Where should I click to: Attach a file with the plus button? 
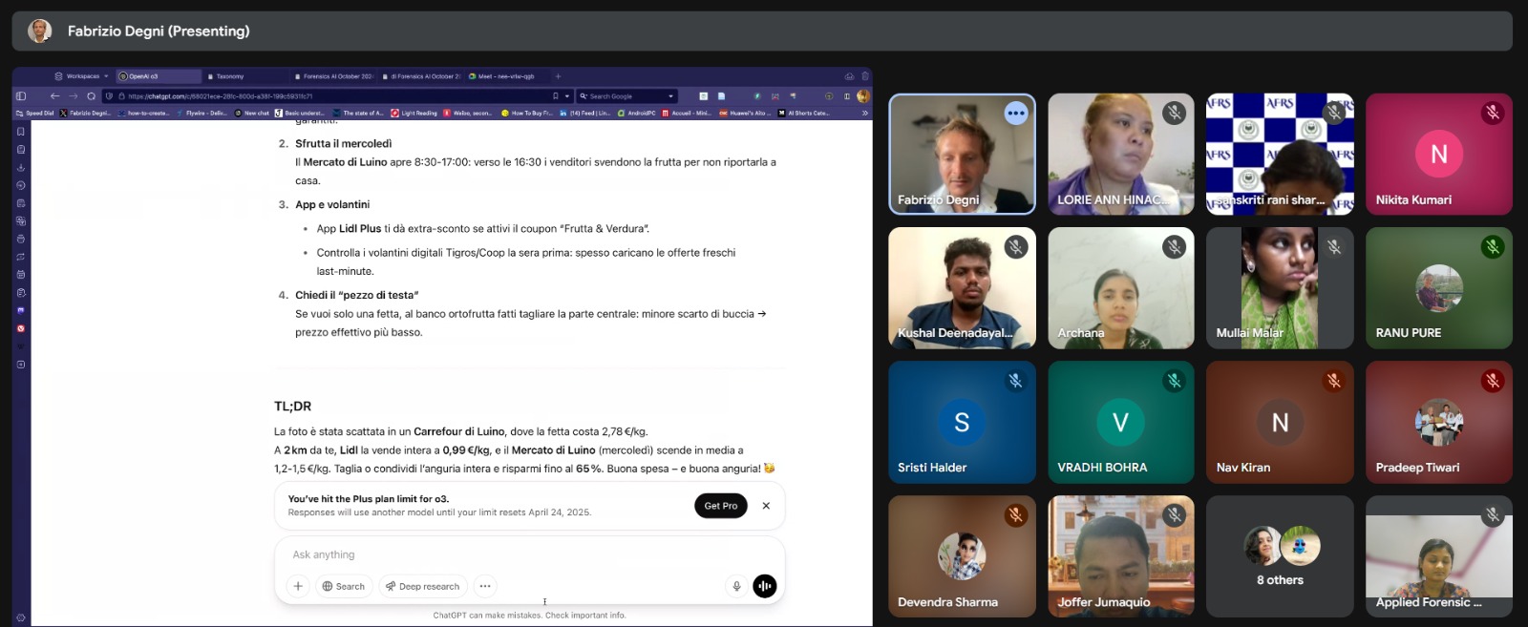[x=298, y=586]
